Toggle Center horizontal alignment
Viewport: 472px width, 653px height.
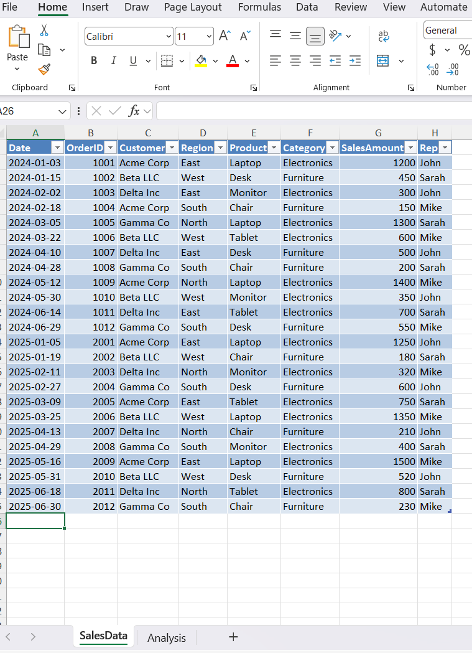[x=295, y=60]
